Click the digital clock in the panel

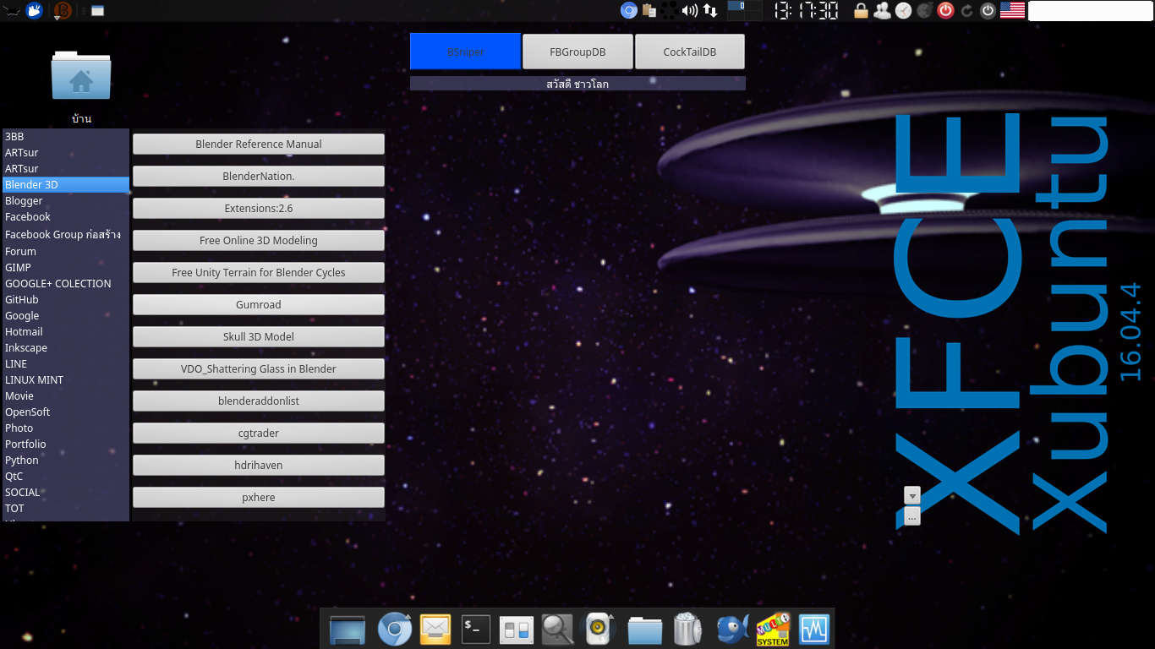click(807, 11)
